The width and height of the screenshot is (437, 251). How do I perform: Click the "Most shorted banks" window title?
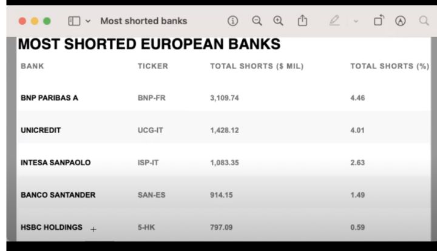point(144,21)
